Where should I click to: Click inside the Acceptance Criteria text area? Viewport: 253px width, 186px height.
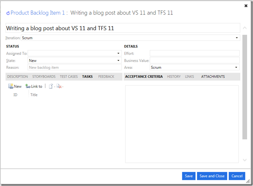182,124
